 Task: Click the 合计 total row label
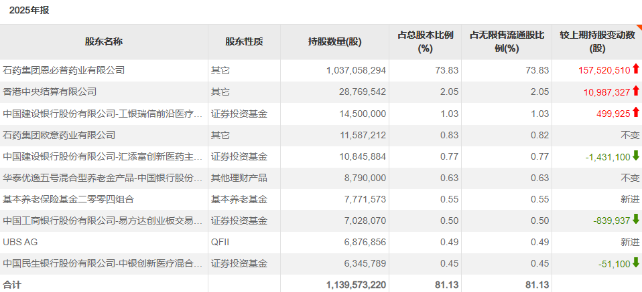(11, 285)
